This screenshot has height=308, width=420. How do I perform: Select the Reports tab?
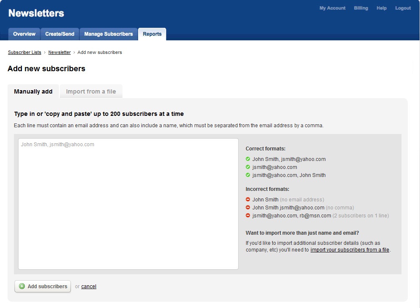coord(152,34)
